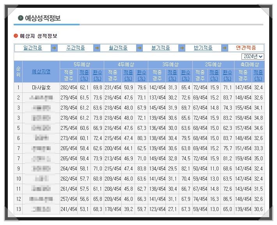The image size is (277, 225).
Task: Click the 159/454 cell
Action: pyautogui.click(x=243, y=158)
